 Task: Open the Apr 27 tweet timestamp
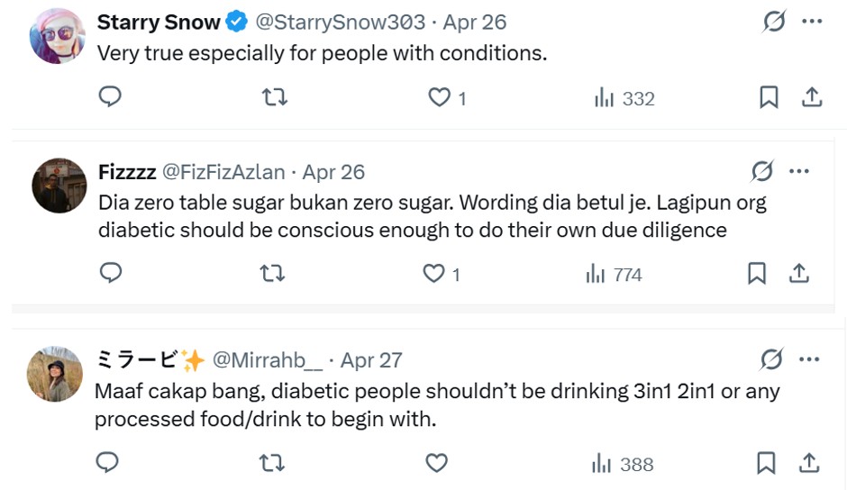(x=371, y=360)
